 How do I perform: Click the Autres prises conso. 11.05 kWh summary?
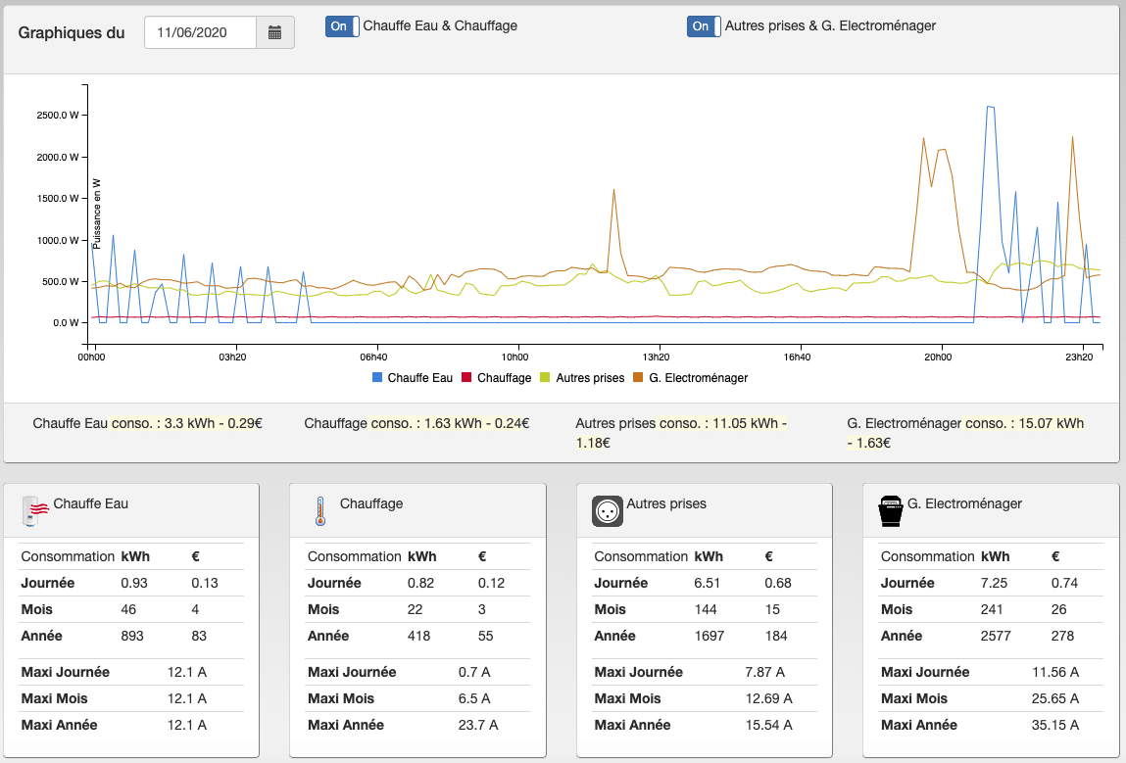click(681, 433)
